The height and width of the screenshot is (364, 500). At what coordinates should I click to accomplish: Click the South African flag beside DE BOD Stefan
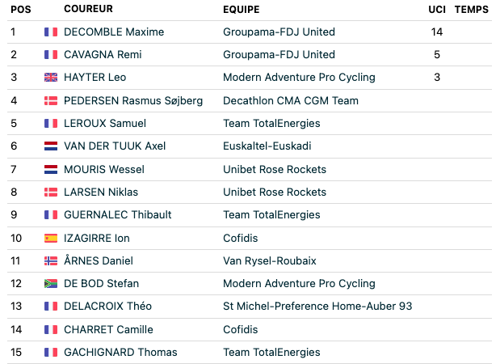tap(51, 284)
